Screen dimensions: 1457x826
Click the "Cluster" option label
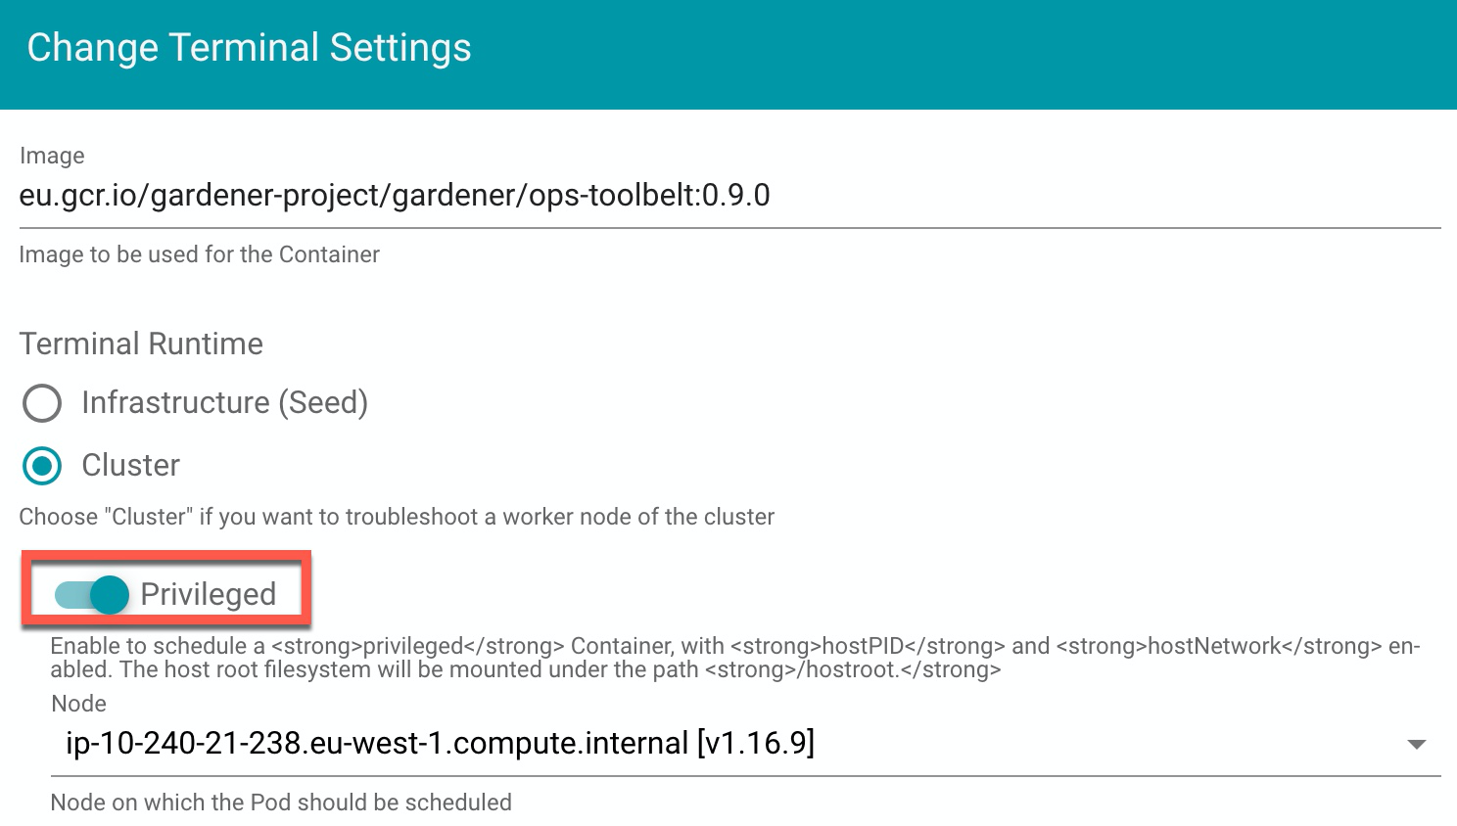point(130,466)
